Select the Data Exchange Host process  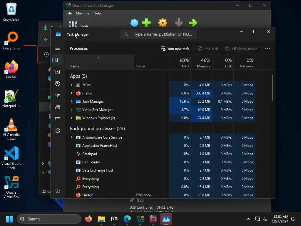click(160, 170)
